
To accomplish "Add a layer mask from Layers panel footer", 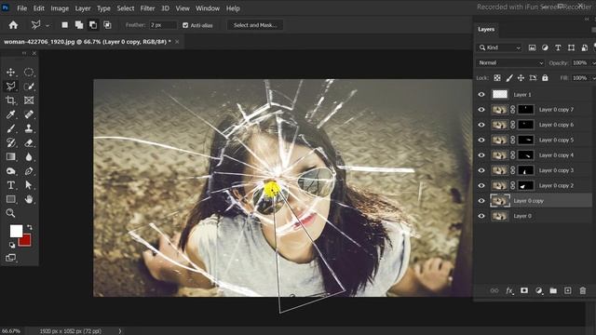I will 524,290.
